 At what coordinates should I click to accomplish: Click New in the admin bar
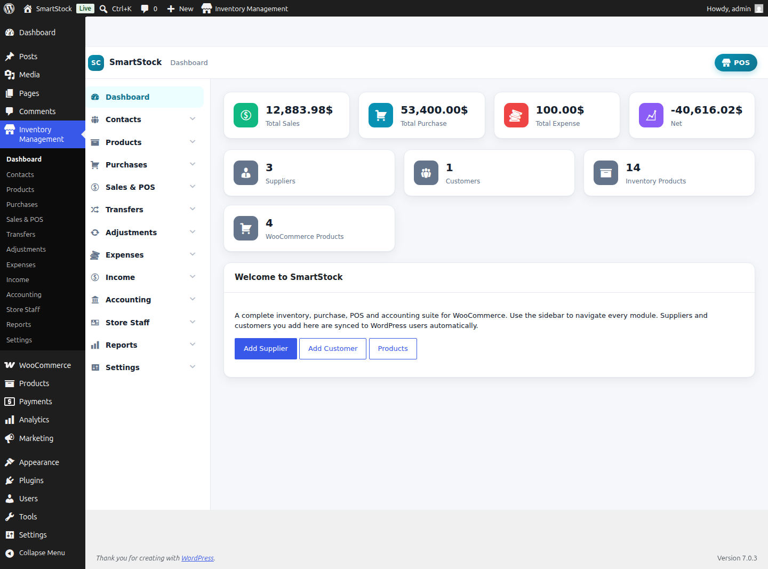[x=180, y=9]
